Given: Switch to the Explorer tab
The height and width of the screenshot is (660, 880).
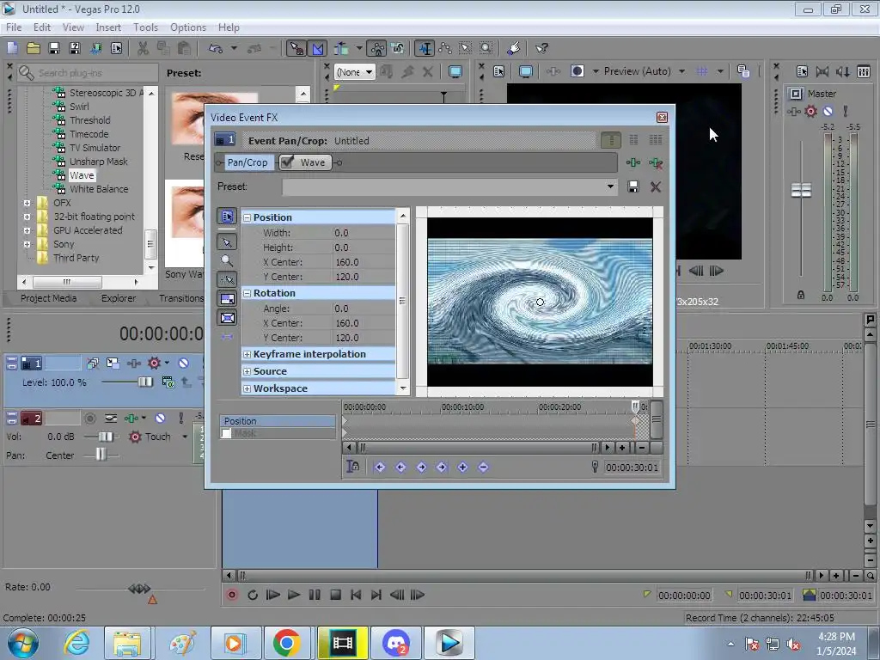Looking at the screenshot, I should point(119,298).
